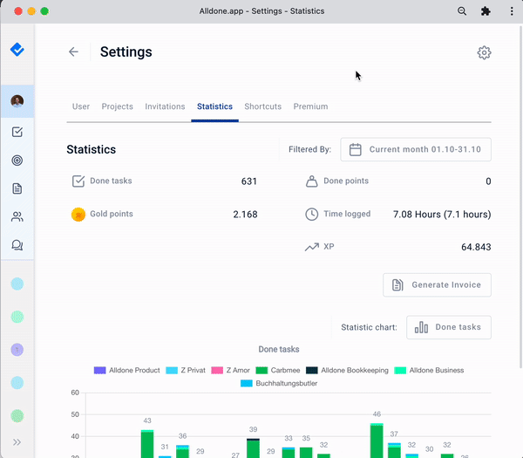Select the Statistics tab
The width and height of the screenshot is (523, 458).
[x=214, y=106]
